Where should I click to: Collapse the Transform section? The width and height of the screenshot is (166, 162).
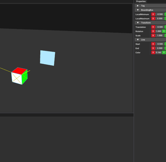(138, 23)
